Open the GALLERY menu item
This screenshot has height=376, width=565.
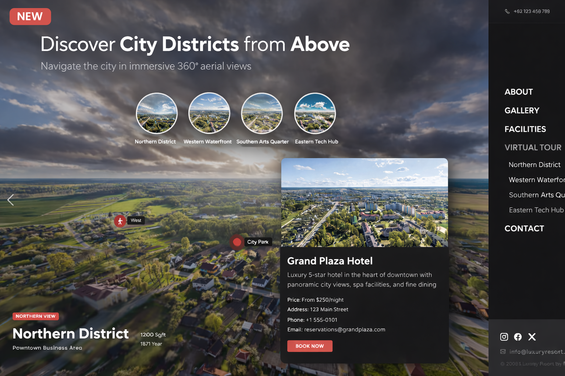click(x=522, y=111)
